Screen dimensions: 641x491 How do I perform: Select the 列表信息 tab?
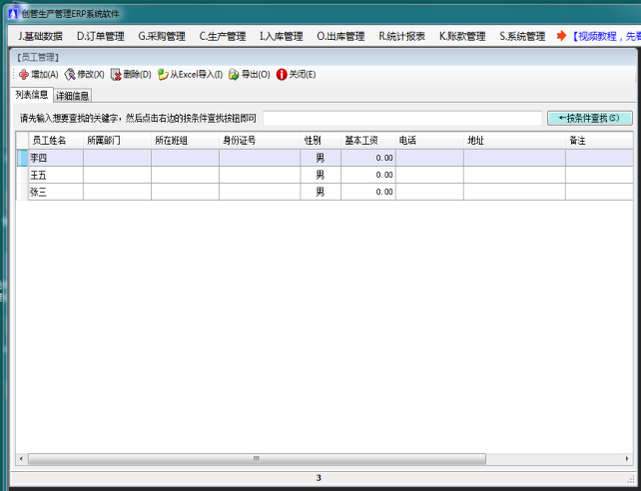click(32, 95)
